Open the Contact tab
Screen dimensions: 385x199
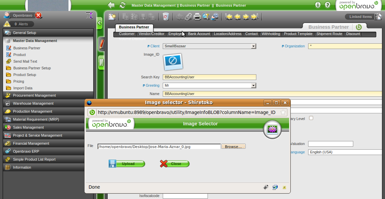(x=251, y=34)
